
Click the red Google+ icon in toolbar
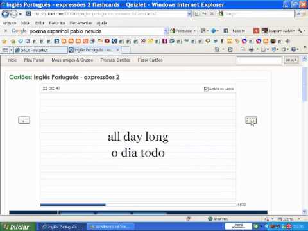(256, 31)
